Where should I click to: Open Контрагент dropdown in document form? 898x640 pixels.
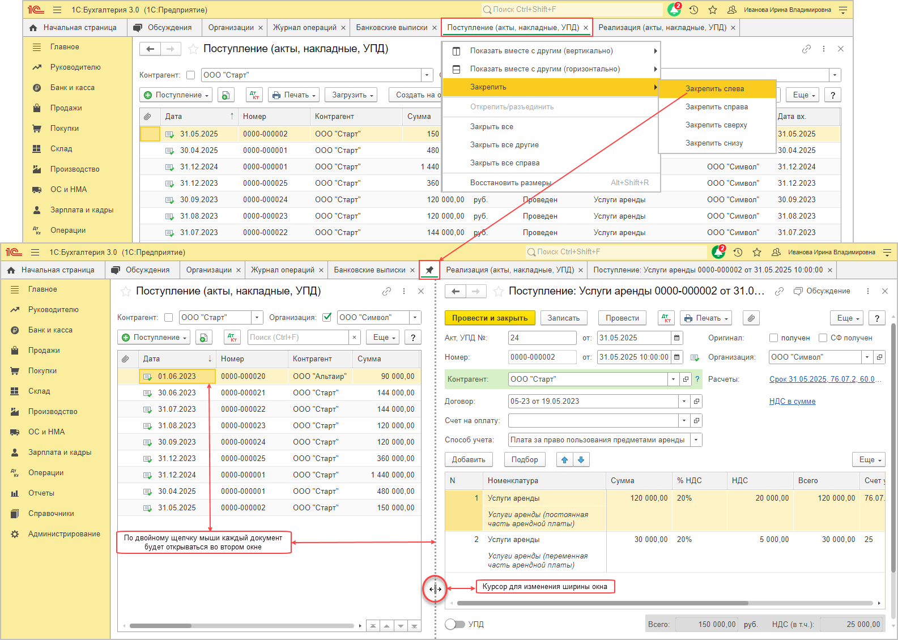[673, 379]
